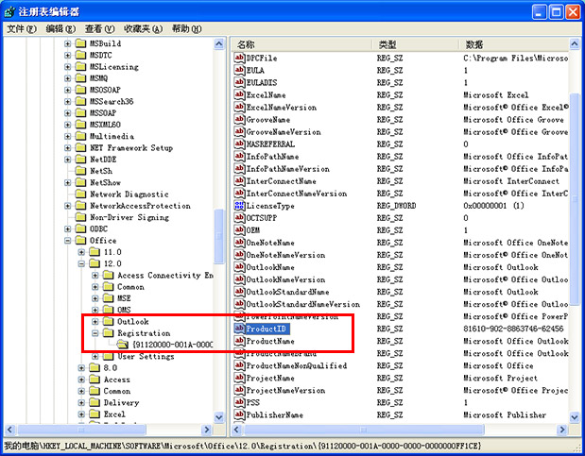585x456 pixels.
Task: Select the open {91120000-001A-0000 folder icon
Action: pyautogui.click(x=122, y=345)
